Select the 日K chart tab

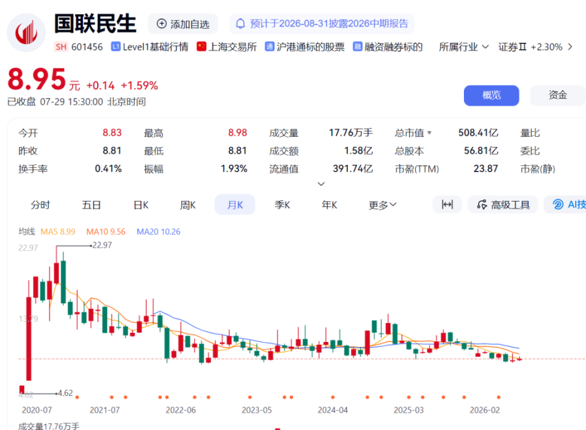point(141,205)
